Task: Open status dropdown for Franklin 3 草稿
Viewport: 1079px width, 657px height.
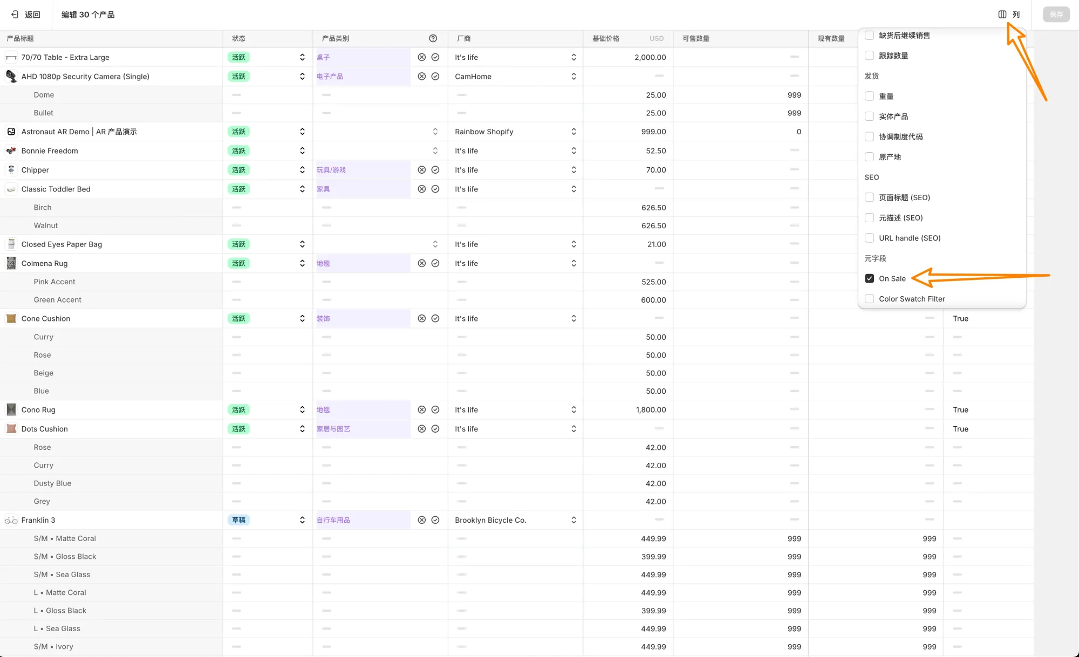Action: (302, 520)
